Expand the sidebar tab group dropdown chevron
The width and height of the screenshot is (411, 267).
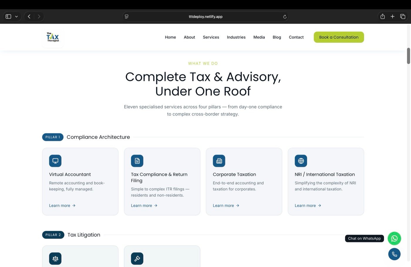pyautogui.click(x=16, y=16)
